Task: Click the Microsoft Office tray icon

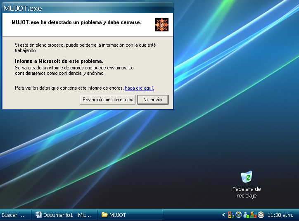Action: point(231,215)
